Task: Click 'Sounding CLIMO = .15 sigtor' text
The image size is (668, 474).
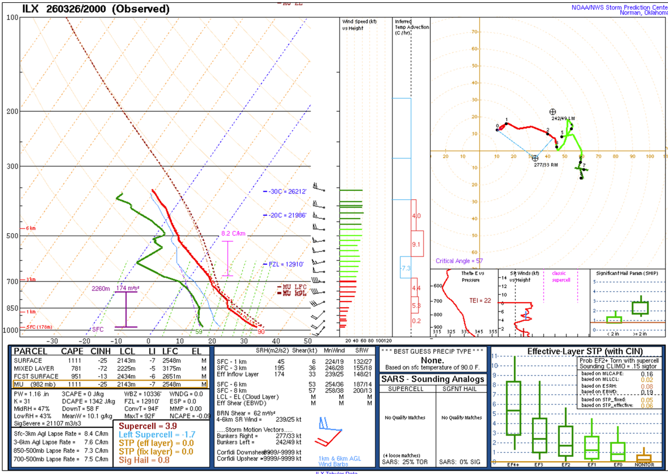Action: click(x=617, y=367)
